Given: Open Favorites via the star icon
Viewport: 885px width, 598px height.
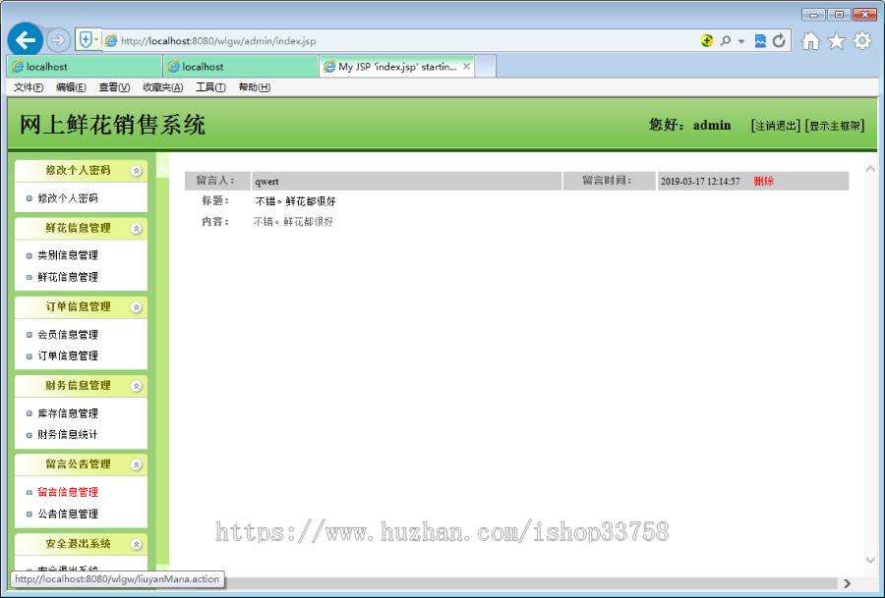Looking at the screenshot, I should (x=836, y=41).
